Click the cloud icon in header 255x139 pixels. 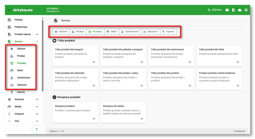point(240,10)
